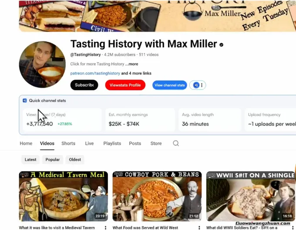The image size is (296, 230).
Task: Click the Quick channel stats vidIQ icon
Action: pos(25,101)
